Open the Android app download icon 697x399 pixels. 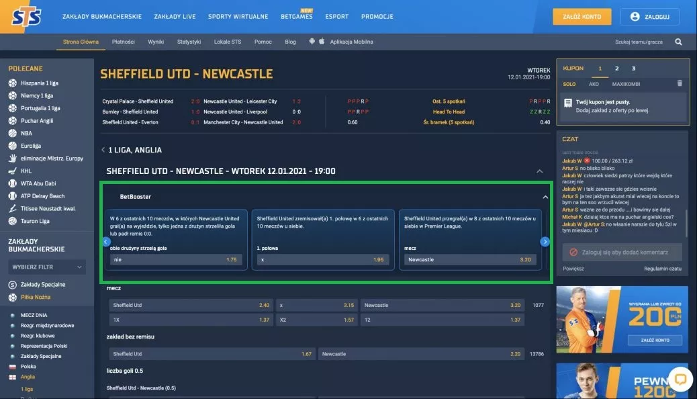pyautogui.click(x=312, y=42)
